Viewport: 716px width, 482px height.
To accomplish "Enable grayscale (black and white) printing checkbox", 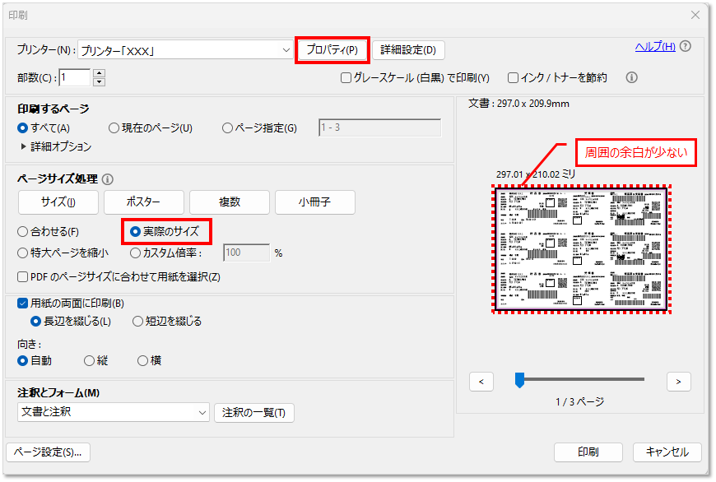I will [346, 78].
